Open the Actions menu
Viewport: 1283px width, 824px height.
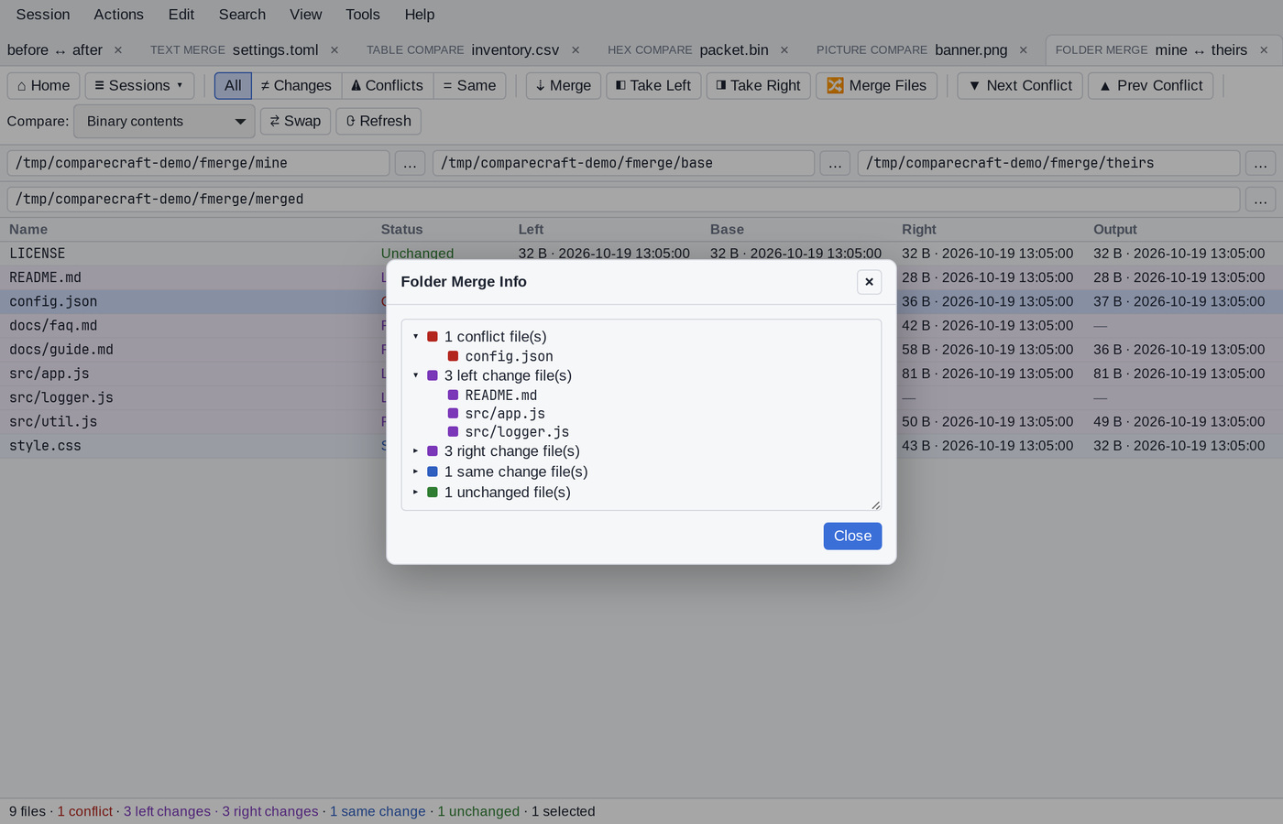(118, 15)
